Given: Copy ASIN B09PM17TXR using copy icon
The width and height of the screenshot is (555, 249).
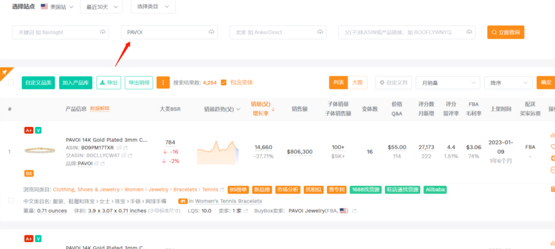Looking at the screenshot, I should (x=119, y=148).
